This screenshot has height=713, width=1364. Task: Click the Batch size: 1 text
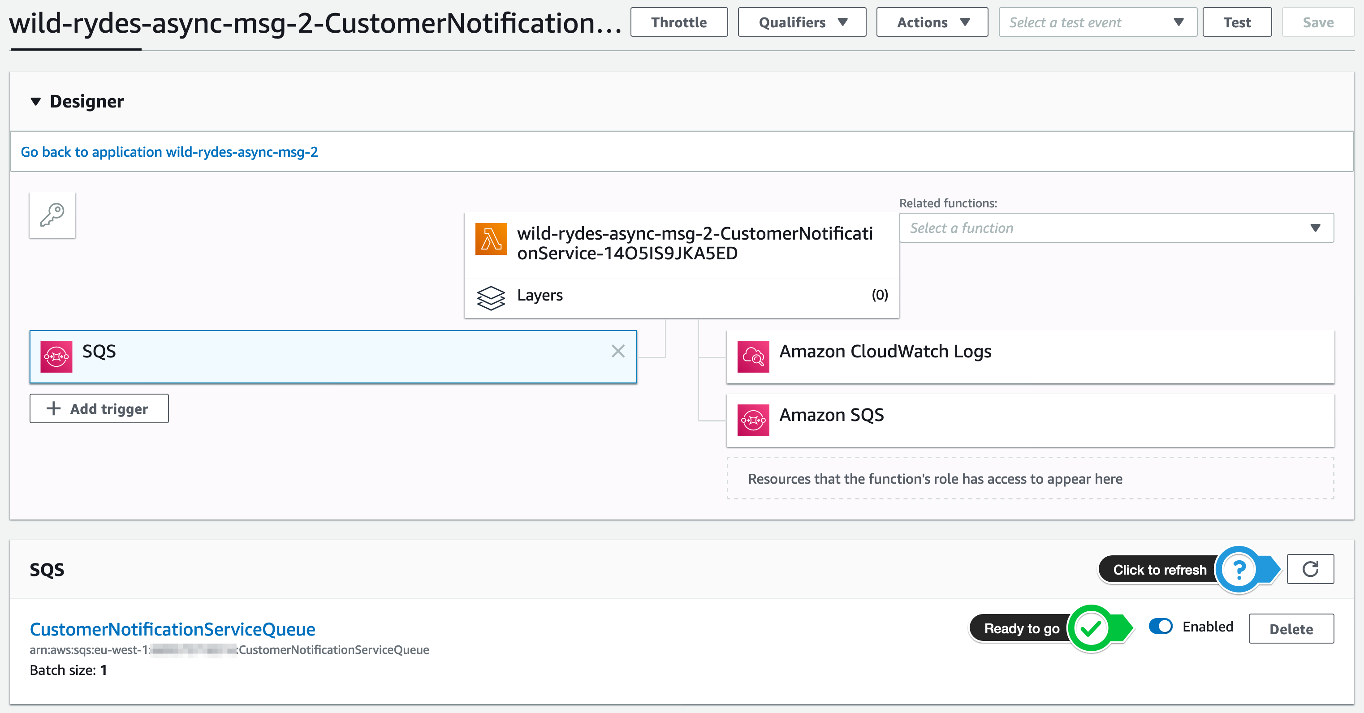coord(68,670)
